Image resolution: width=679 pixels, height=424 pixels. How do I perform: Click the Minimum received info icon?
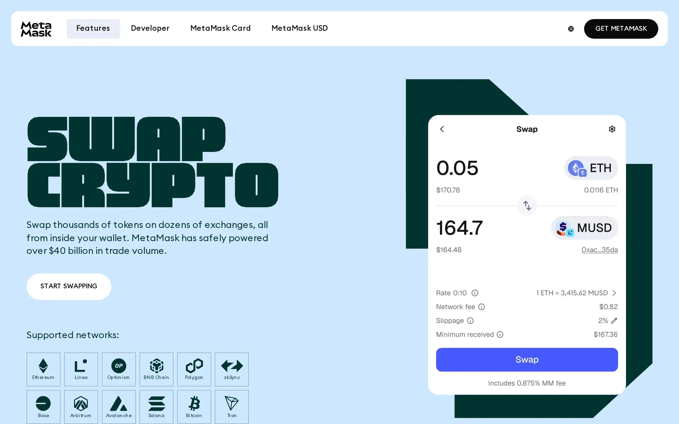pyautogui.click(x=500, y=334)
